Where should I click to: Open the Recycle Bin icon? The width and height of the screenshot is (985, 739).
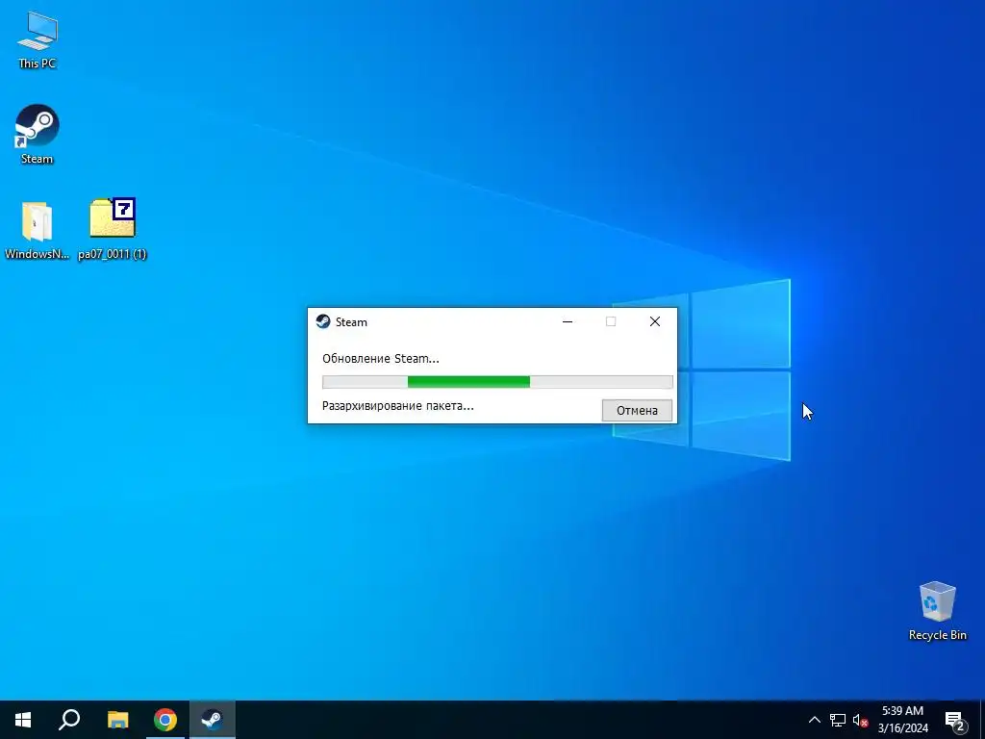(937, 611)
